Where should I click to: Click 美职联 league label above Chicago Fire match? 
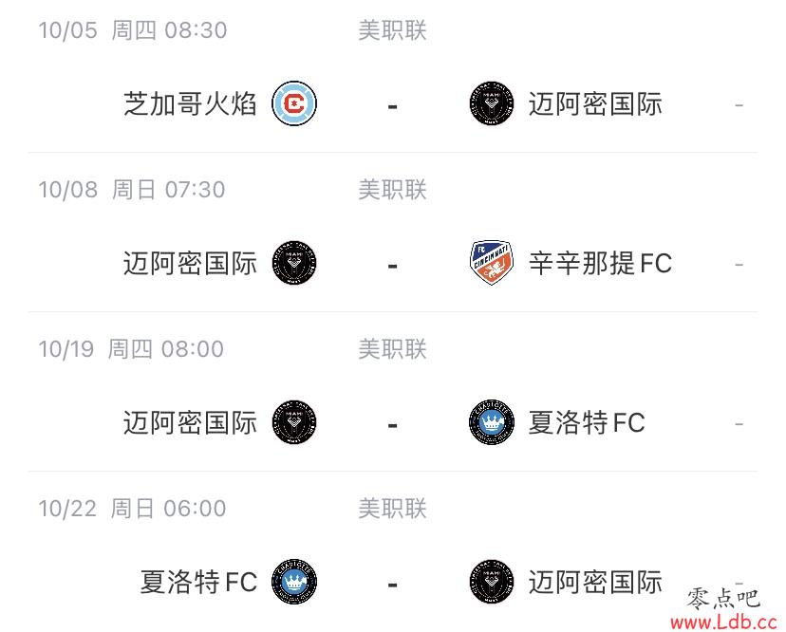pyautogui.click(x=392, y=30)
